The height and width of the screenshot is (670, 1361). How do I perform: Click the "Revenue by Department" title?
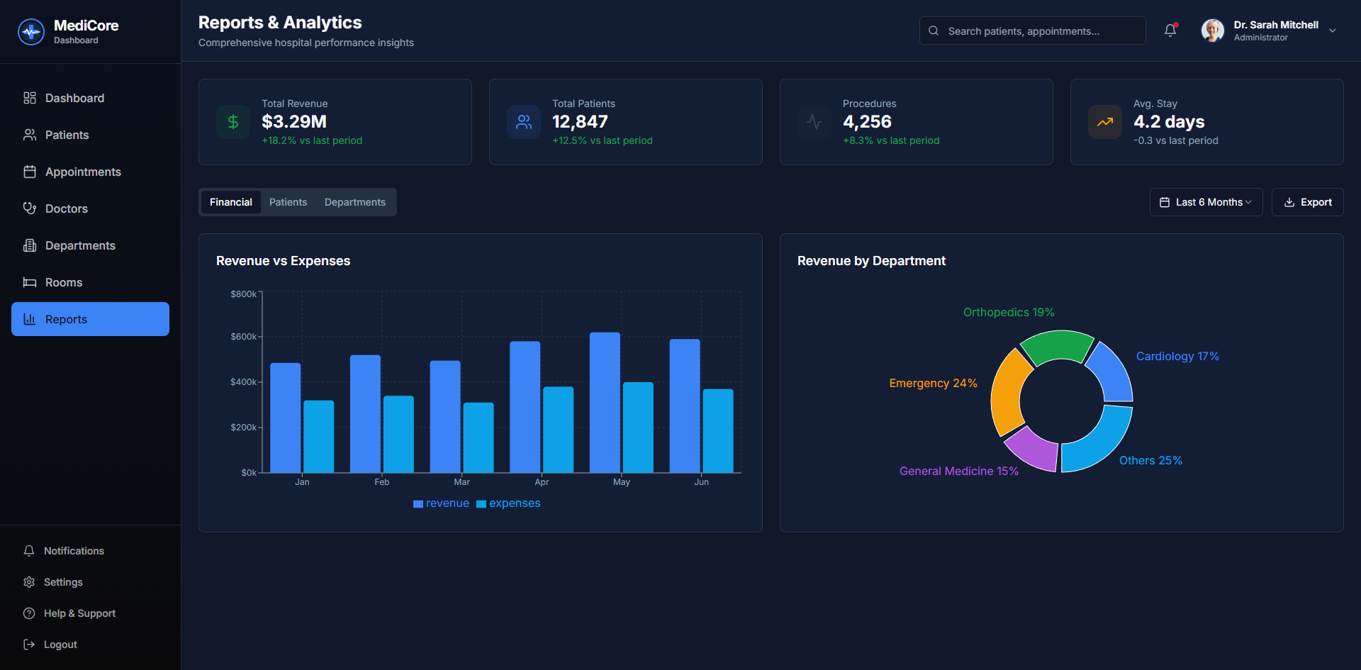(x=871, y=261)
